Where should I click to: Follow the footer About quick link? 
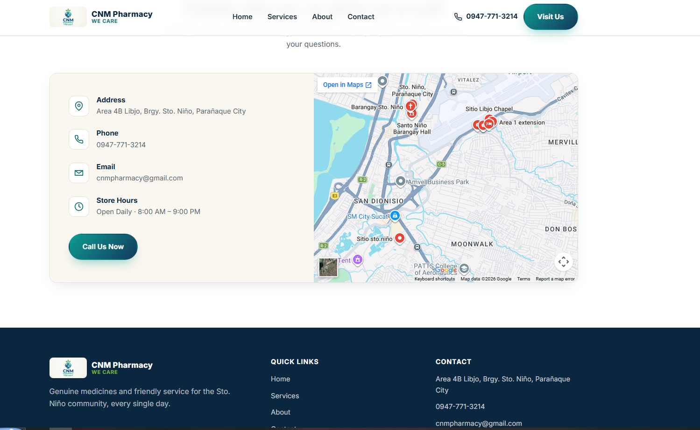click(x=281, y=412)
